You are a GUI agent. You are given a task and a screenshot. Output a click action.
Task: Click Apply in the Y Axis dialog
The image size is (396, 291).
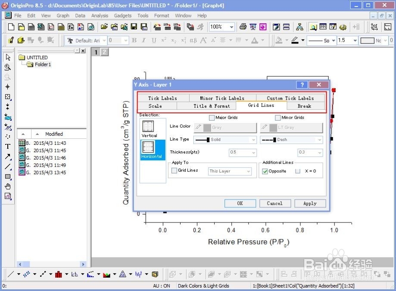tap(310, 203)
